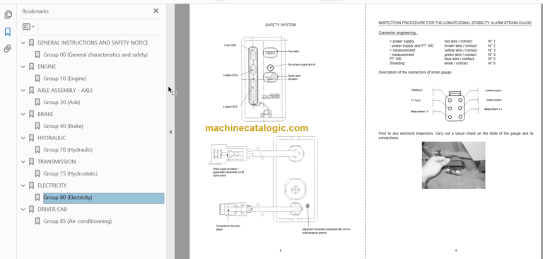
Task: Go to AXLE ASSEMBLY - AXLE bookmark
Action: (x=65, y=90)
